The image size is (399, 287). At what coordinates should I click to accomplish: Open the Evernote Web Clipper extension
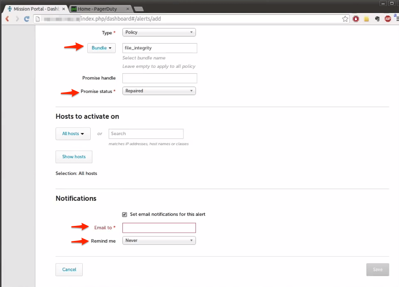tap(377, 18)
